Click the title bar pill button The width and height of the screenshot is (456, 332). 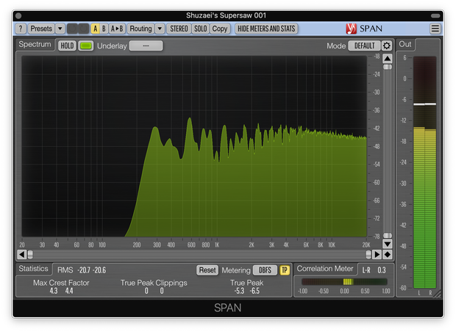(435, 15)
